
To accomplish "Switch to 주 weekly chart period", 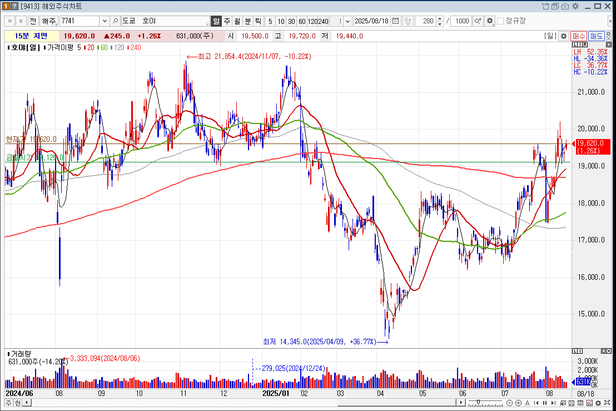I will [x=227, y=21].
